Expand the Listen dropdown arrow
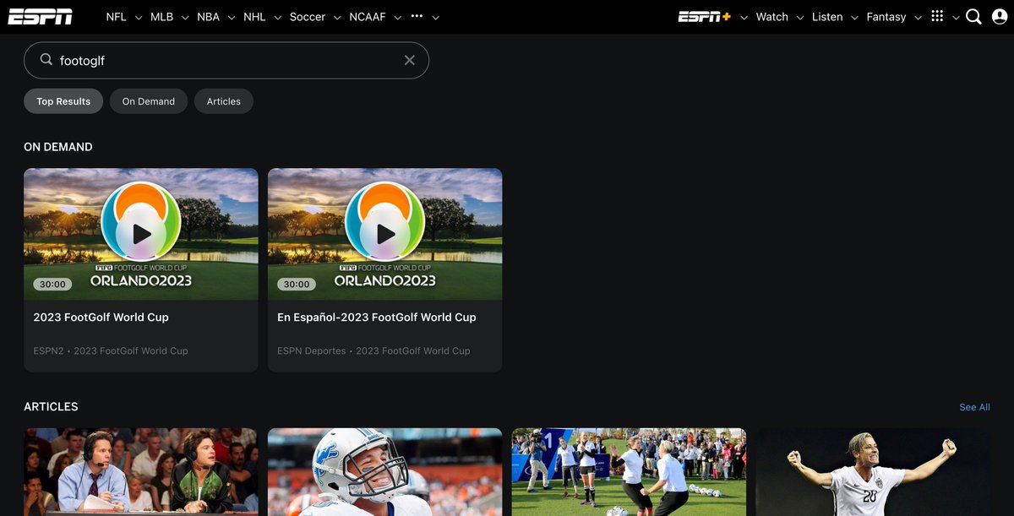The image size is (1014, 516). (x=854, y=18)
